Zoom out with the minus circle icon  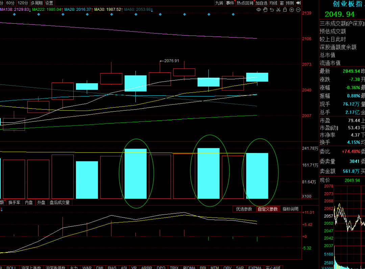tap(298, 9)
